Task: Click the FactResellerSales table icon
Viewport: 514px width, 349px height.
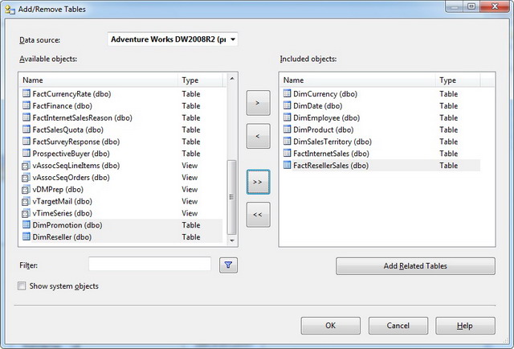Action: (x=288, y=165)
